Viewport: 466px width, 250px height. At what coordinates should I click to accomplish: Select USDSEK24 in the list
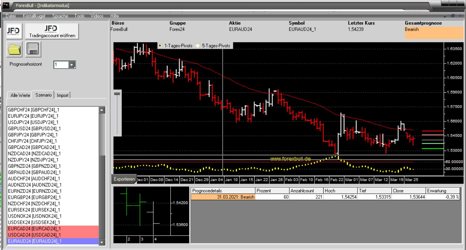[52, 222]
